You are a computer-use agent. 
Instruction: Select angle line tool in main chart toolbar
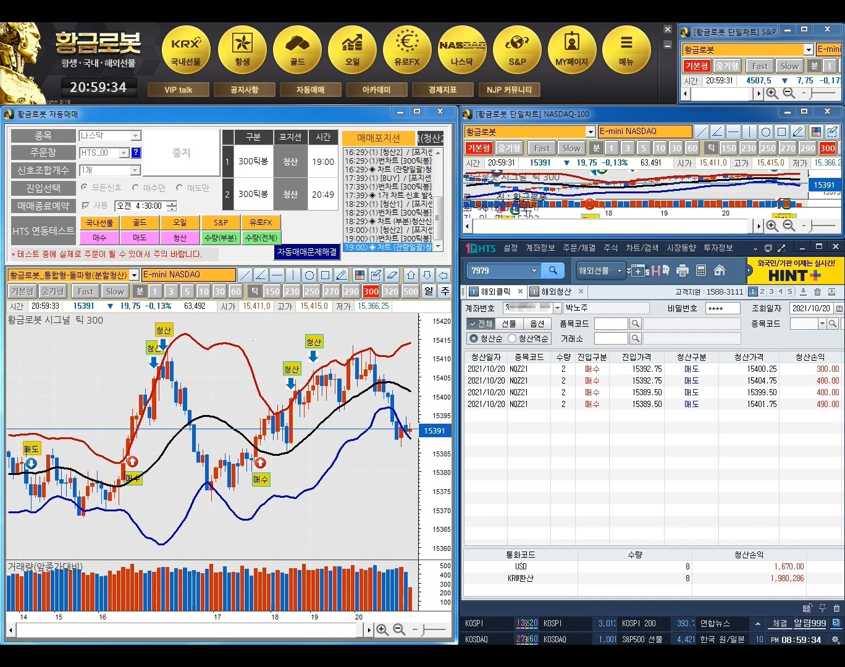[x=261, y=275]
